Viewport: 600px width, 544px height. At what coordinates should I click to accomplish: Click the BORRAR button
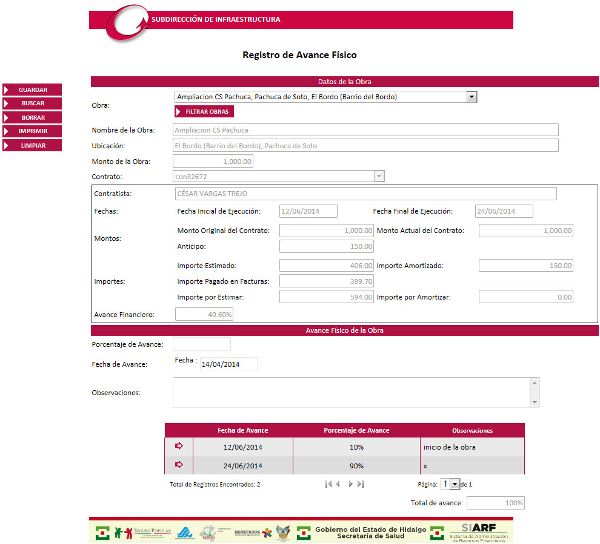point(33,118)
